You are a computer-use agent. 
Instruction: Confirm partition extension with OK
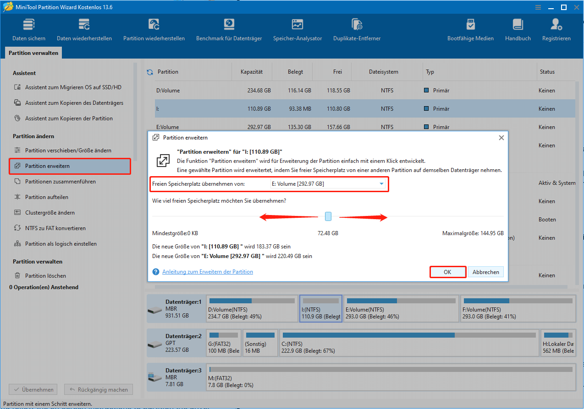coord(447,272)
